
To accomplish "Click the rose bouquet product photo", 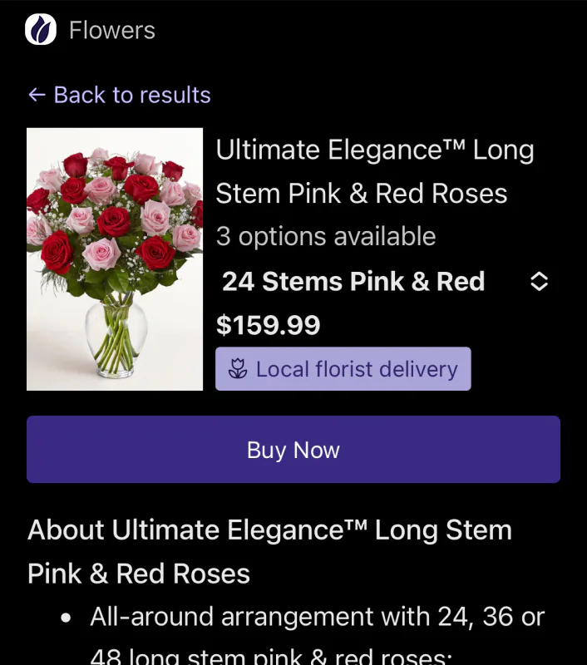I will [115, 258].
